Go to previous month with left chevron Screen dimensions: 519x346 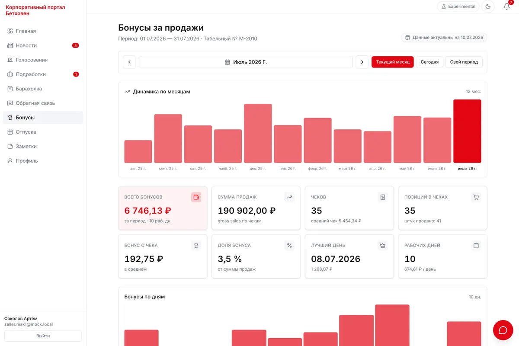click(129, 62)
